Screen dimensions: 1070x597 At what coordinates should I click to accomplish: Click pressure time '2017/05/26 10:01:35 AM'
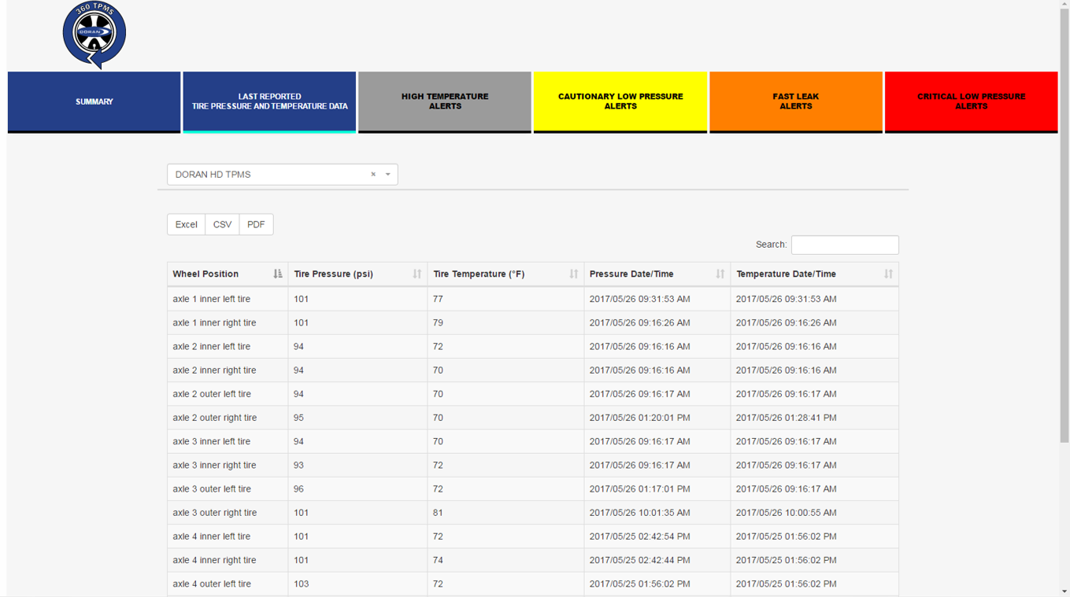639,513
